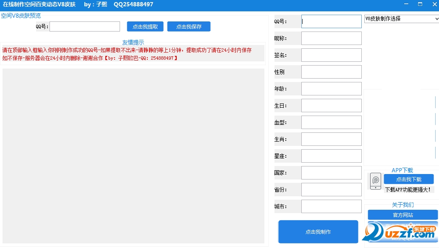Click the 年龄 input field
This screenshot has width=439, height=248.
[331, 89]
